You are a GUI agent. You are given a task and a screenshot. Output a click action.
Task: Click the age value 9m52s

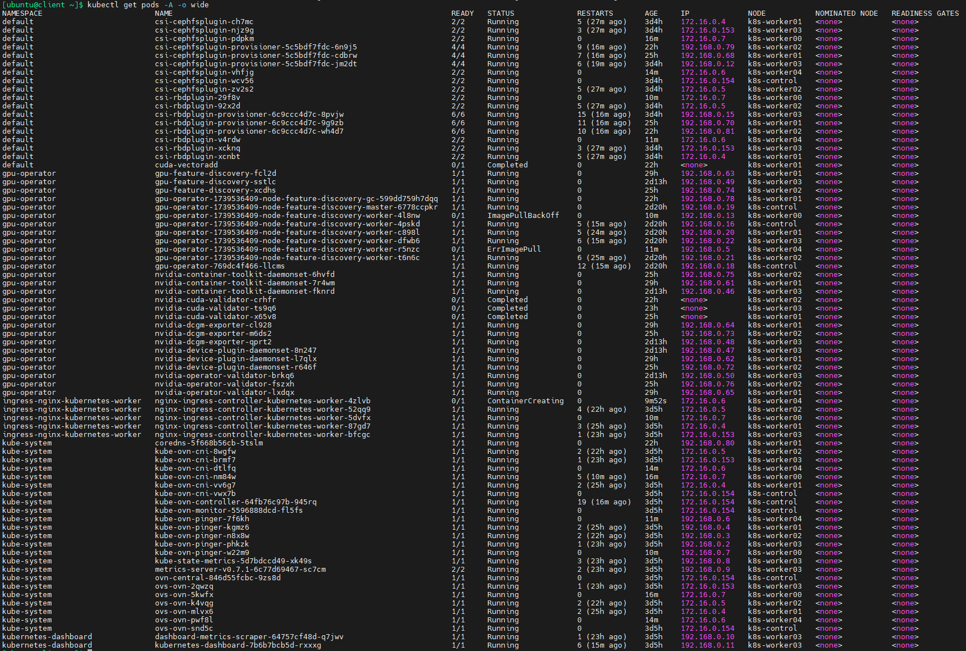tap(655, 400)
